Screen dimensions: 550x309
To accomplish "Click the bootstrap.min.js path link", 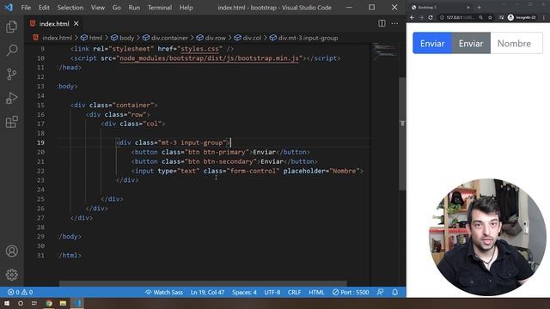I will (210, 58).
